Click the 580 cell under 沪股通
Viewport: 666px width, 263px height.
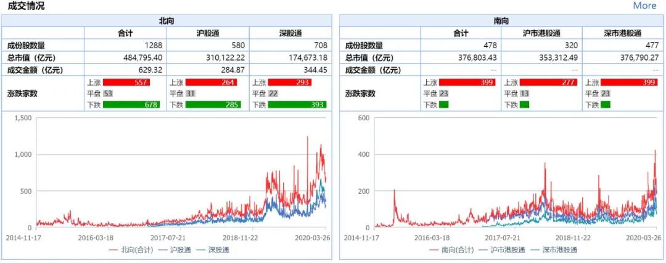tap(208, 46)
